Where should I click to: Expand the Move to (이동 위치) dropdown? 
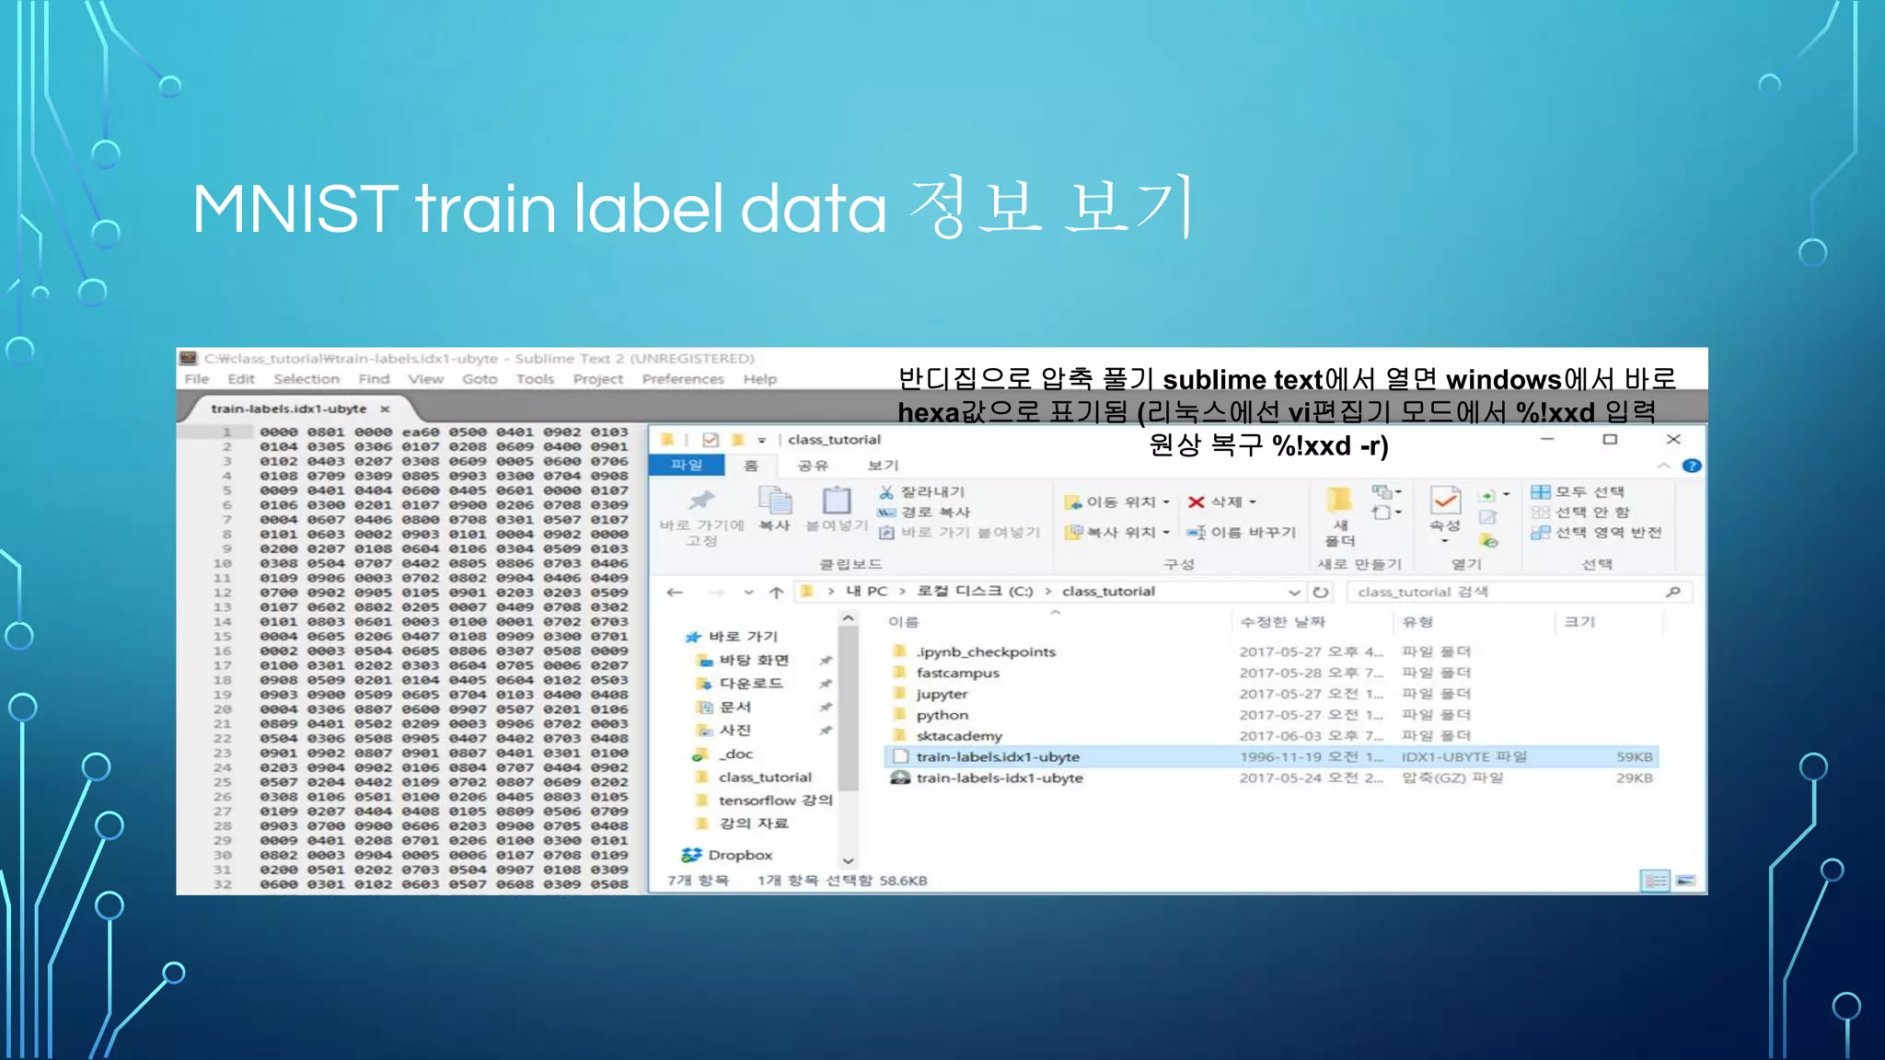click(1166, 502)
